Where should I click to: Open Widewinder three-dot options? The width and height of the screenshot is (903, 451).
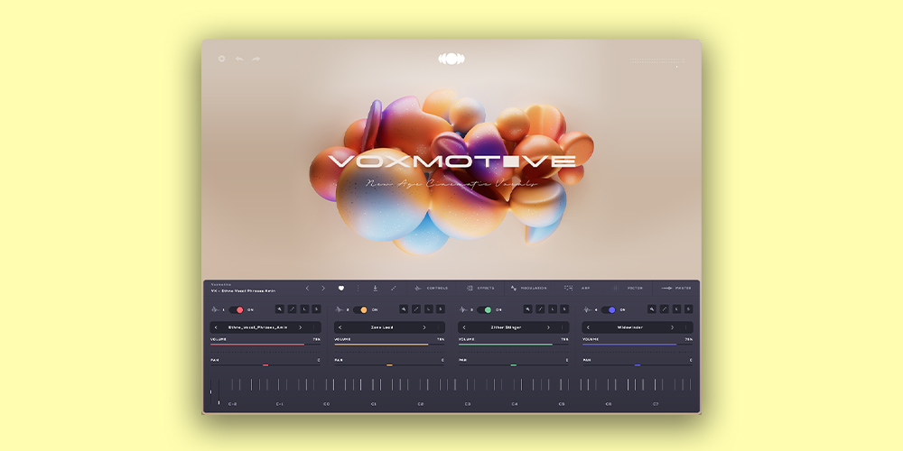[x=686, y=327]
